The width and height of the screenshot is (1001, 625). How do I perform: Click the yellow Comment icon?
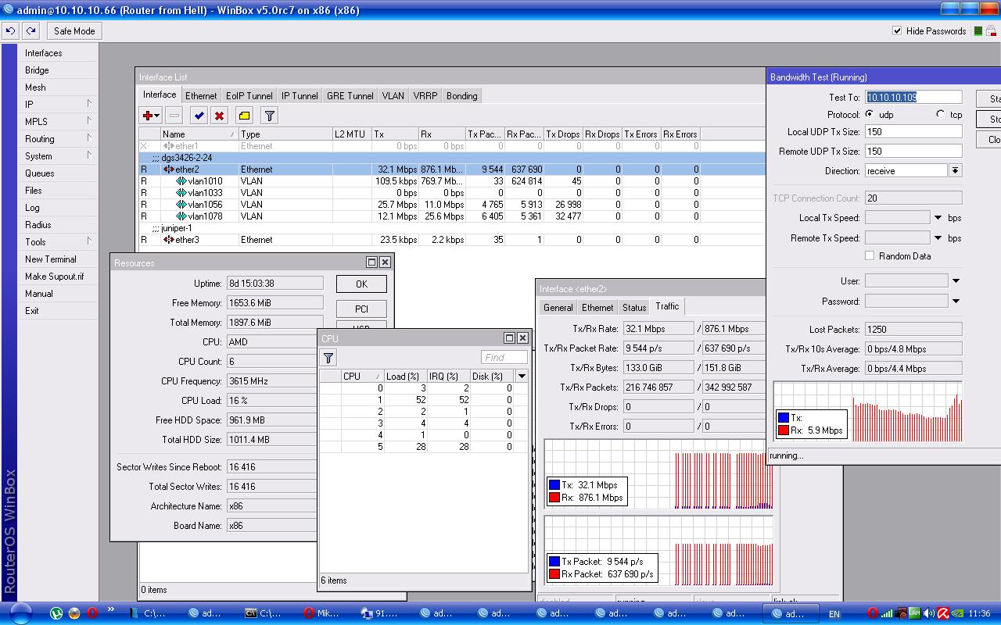pyautogui.click(x=244, y=116)
